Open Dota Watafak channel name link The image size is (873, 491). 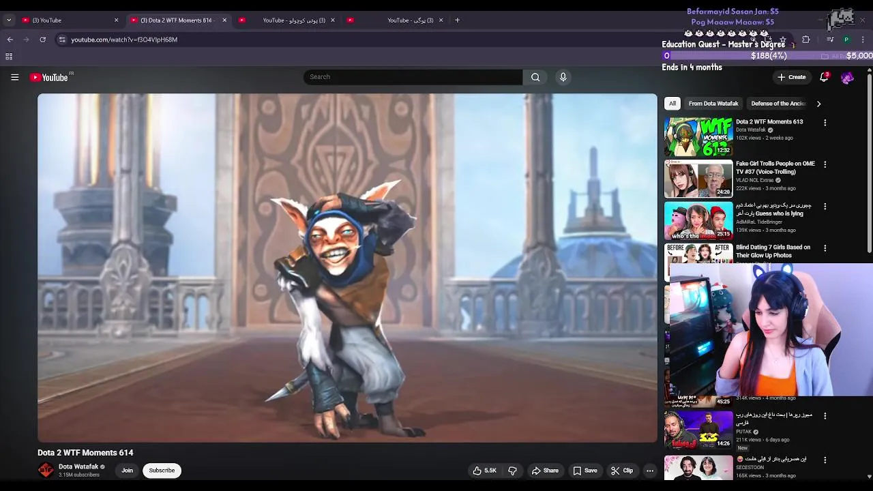[x=78, y=467]
